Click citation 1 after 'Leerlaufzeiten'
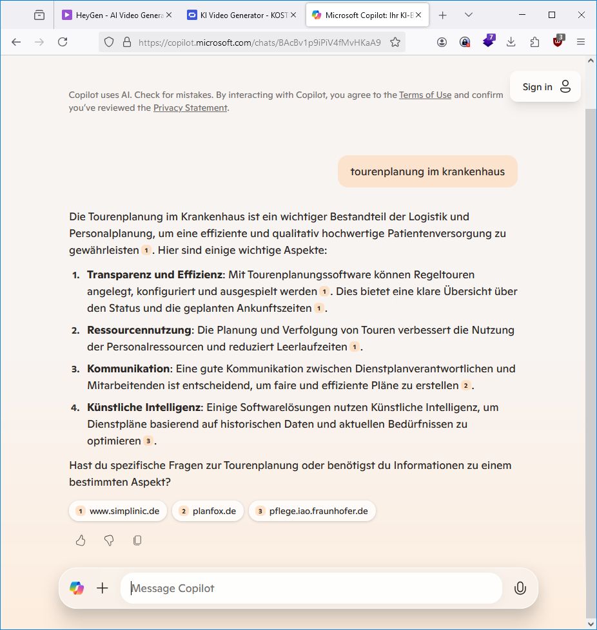 click(x=355, y=347)
